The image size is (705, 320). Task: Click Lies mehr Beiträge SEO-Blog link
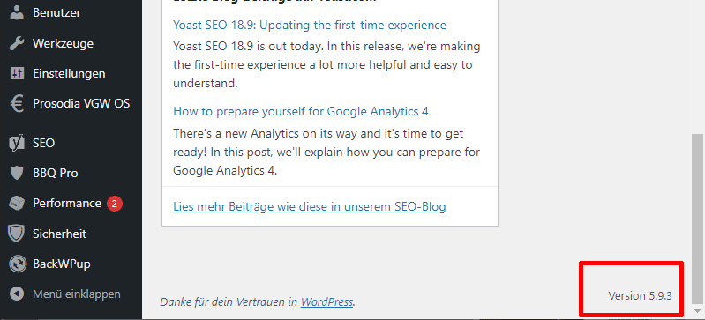coord(310,207)
